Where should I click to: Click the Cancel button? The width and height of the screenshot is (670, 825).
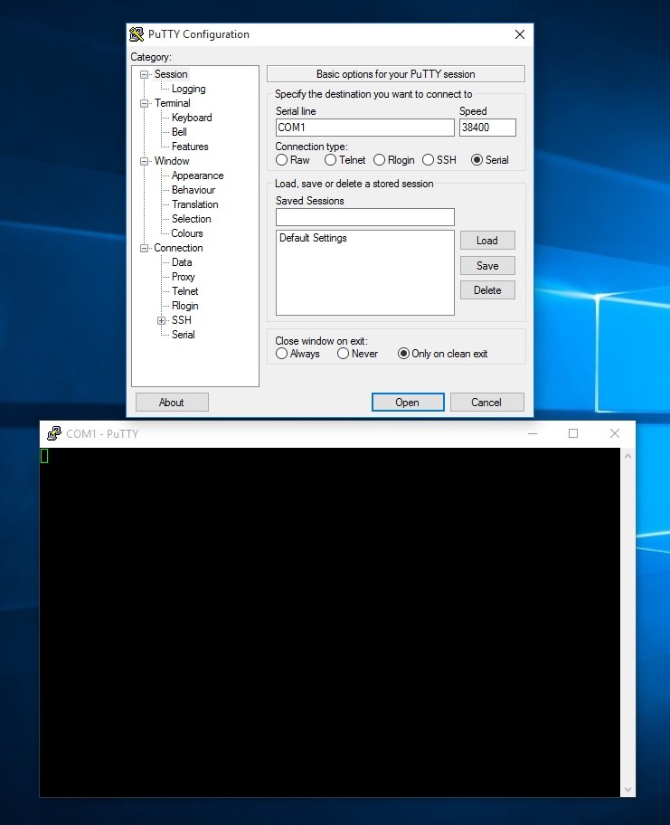487,403
